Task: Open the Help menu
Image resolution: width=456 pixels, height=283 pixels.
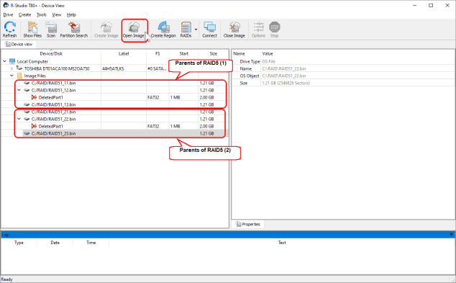Action: 71,14
